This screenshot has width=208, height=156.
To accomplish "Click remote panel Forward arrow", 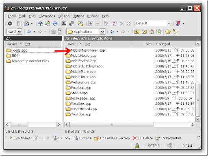I will click(123, 32).
